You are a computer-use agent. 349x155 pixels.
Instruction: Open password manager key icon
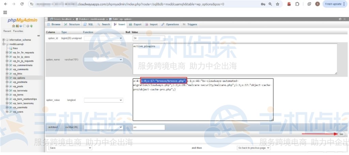263,4
